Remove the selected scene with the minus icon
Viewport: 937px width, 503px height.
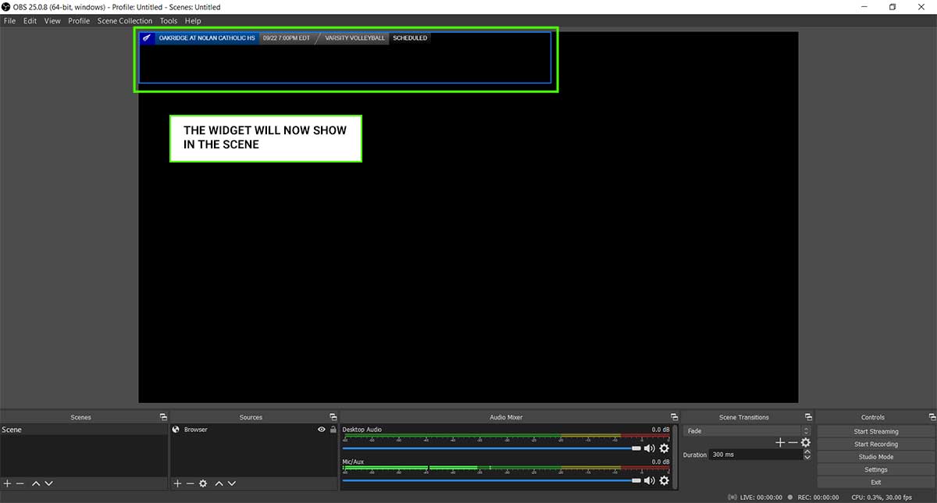pyautogui.click(x=20, y=483)
